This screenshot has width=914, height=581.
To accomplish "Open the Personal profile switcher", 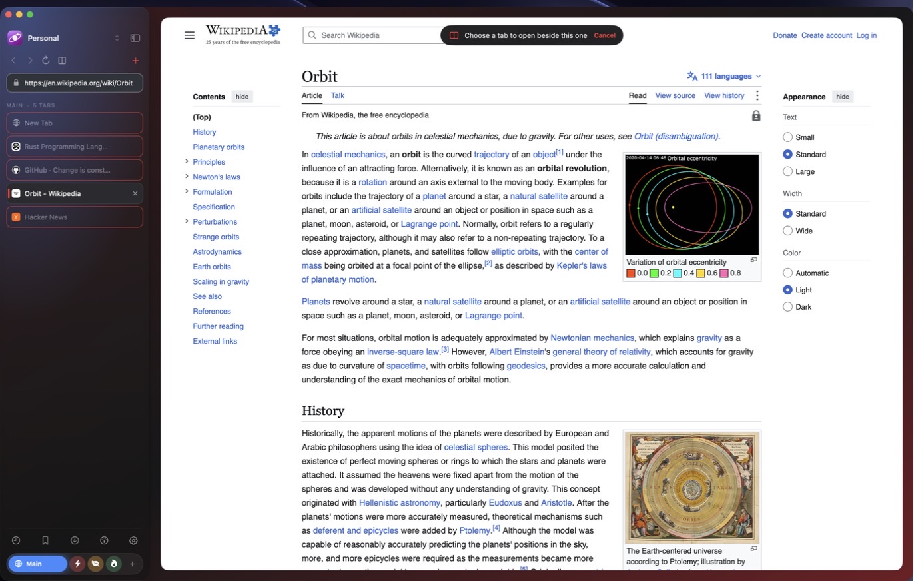I will 64,38.
